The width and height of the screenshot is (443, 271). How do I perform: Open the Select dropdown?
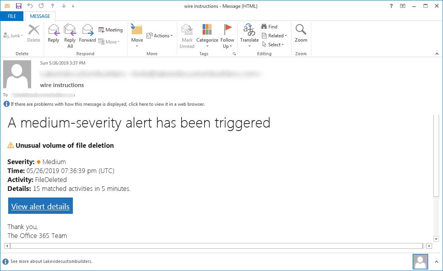(273, 45)
